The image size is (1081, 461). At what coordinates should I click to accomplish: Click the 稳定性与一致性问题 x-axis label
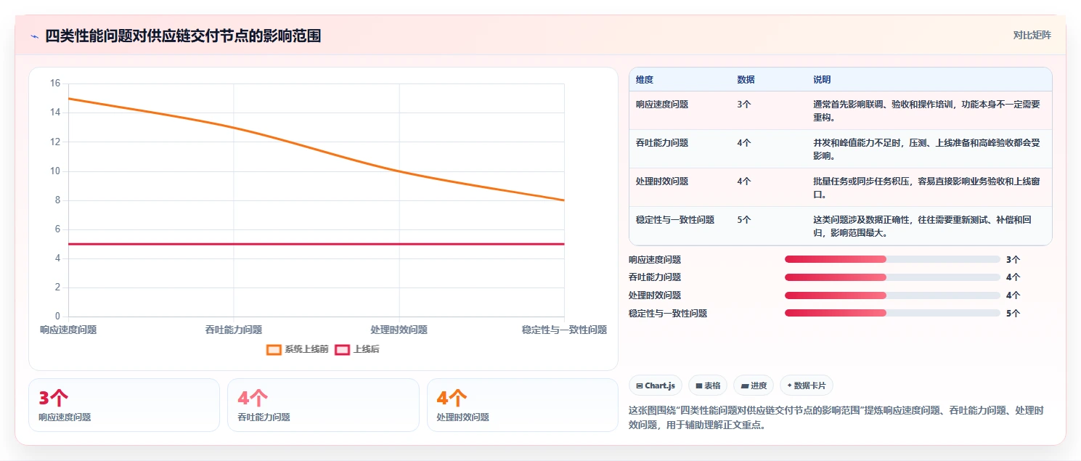point(564,330)
